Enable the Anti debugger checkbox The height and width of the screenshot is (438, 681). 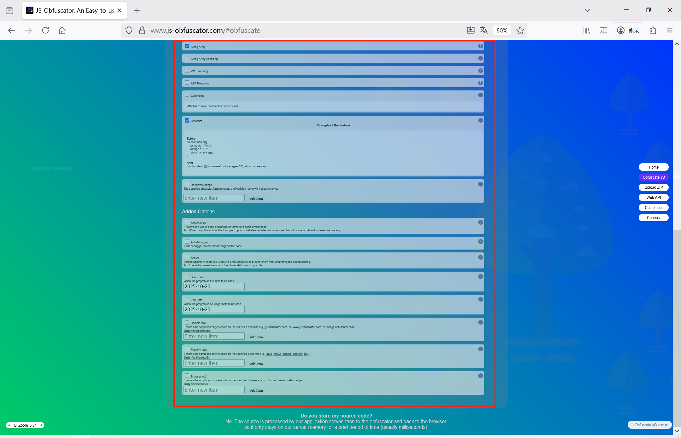pos(187,242)
